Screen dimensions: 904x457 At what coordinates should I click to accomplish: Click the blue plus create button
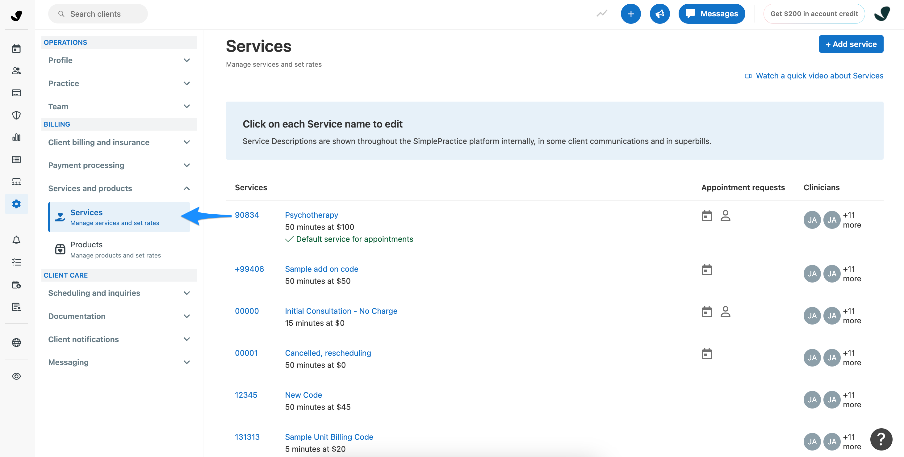[x=630, y=14]
